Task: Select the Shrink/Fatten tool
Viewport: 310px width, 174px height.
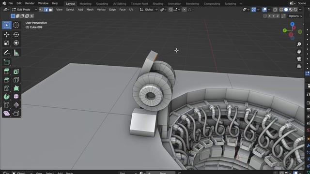Action: click(16, 105)
